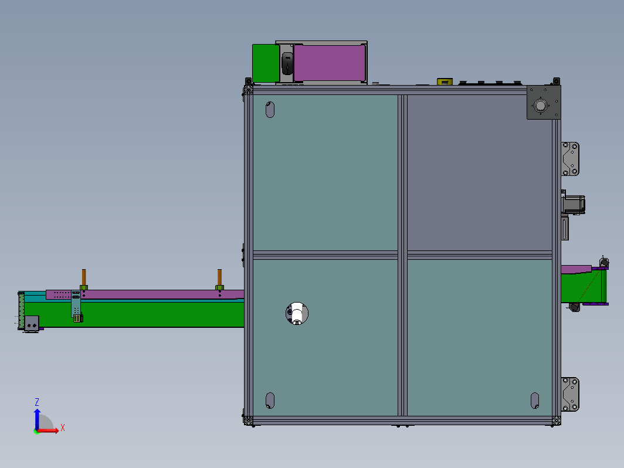Screen dimensions: 624x468
Task: Select the lower-left oval slot in panel
Action: (270, 401)
